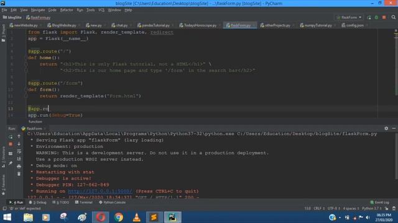
Task: Open the Event Log
Action: click(x=380, y=203)
